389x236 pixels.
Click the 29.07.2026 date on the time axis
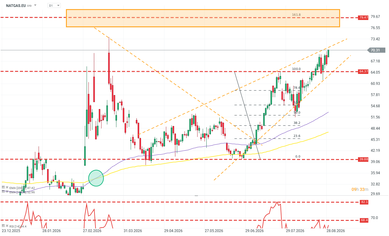[295, 231]
